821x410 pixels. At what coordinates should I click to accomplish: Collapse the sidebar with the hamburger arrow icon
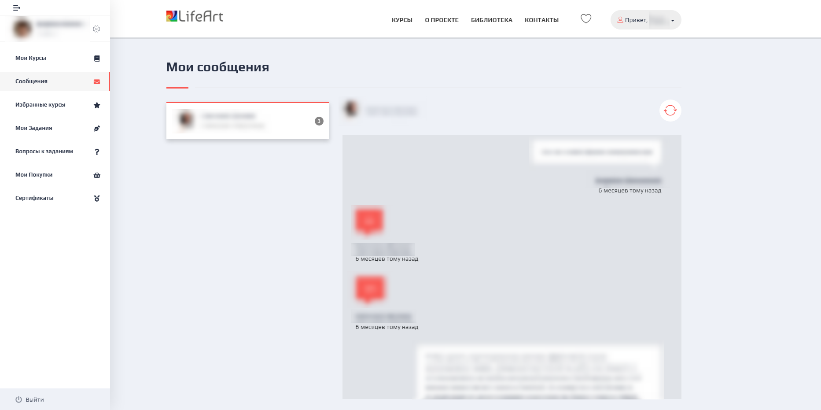click(x=17, y=8)
